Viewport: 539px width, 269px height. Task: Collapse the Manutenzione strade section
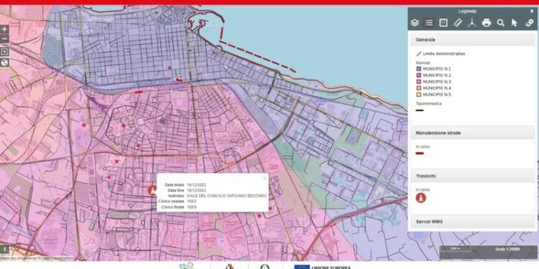pos(473,133)
